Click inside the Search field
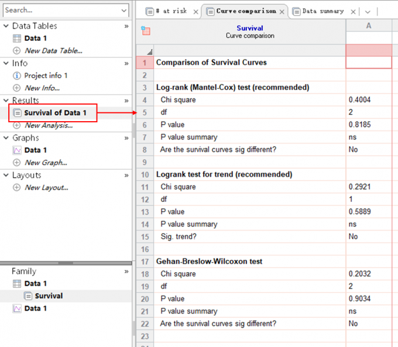The height and width of the screenshot is (347, 398). point(59,10)
